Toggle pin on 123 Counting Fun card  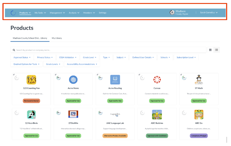coord(14,75)
